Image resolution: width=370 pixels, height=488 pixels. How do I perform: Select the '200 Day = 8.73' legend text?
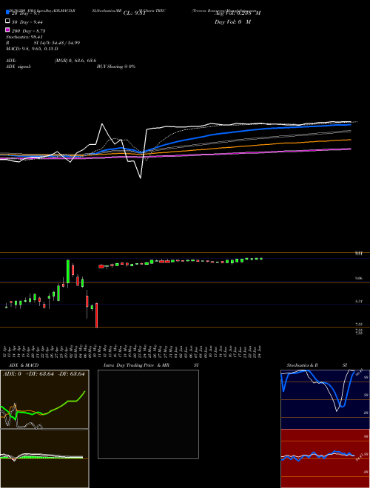pyautogui.click(x=29, y=31)
